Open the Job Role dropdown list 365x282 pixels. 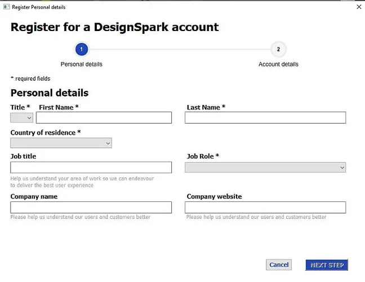coord(265,168)
